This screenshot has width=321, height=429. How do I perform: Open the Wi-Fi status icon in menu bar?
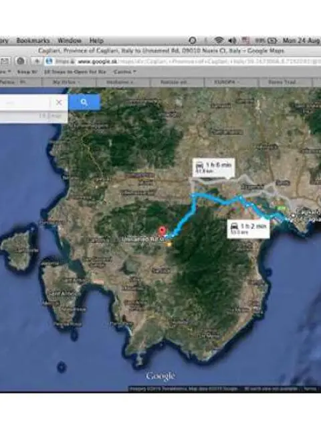coord(219,40)
